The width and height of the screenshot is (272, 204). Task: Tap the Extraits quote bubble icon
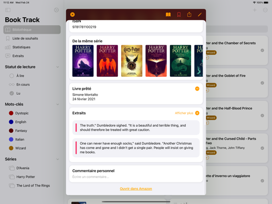coord(7,56)
